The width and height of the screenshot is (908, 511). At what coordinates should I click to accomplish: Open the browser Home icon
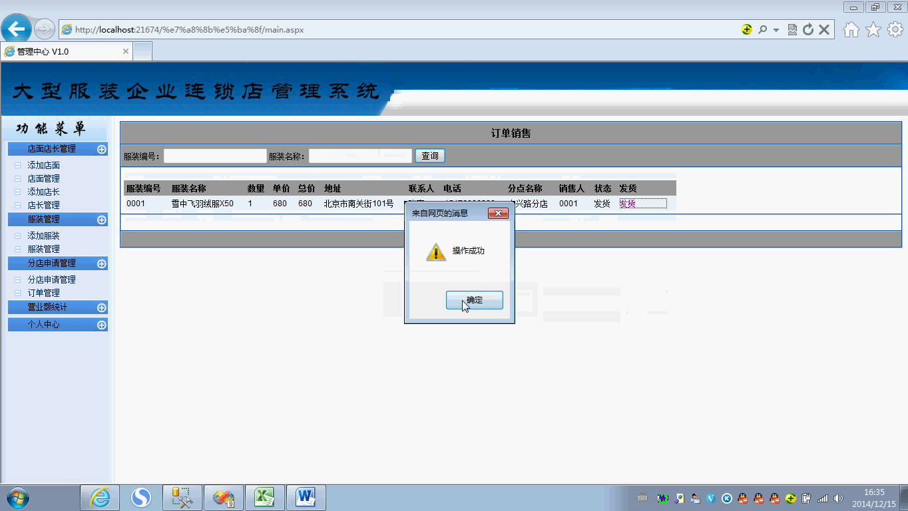(x=851, y=29)
